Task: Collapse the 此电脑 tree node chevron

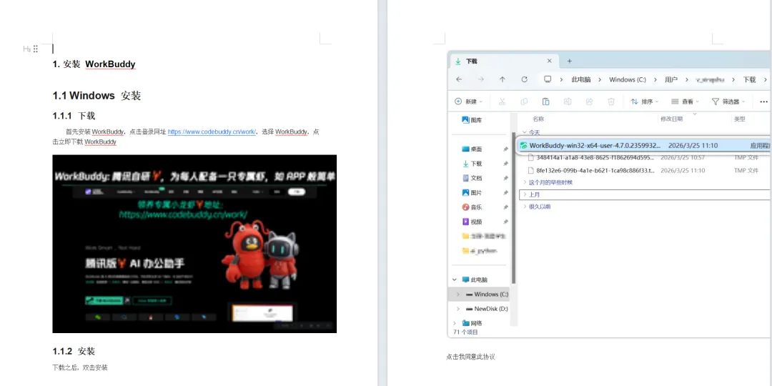Action: click(454, 279)
